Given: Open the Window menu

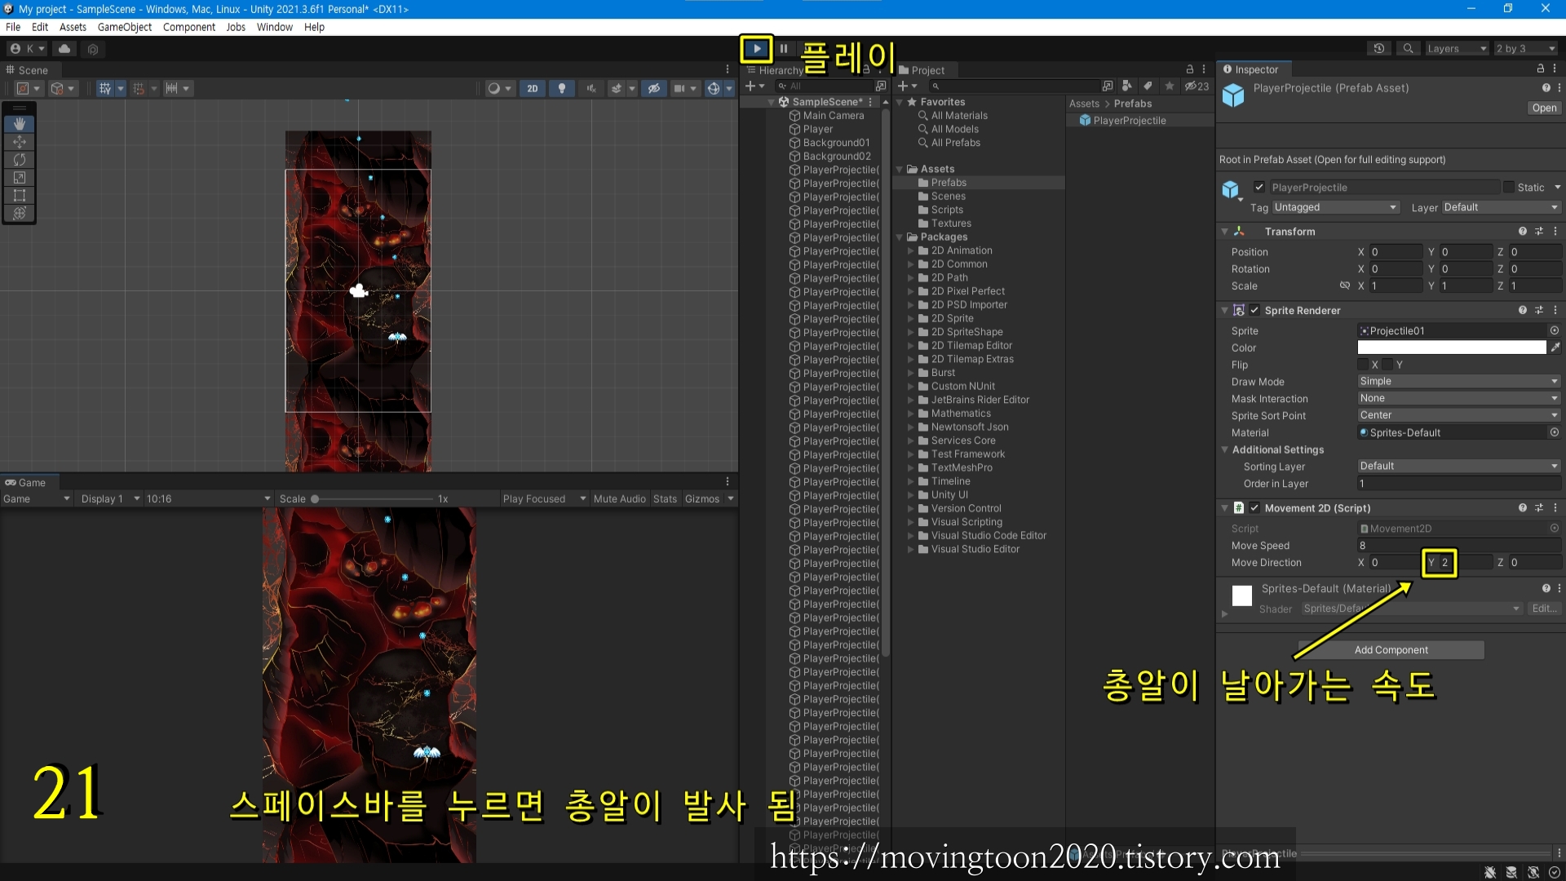Looking at the screenshot, I should (x=274, y=27).
